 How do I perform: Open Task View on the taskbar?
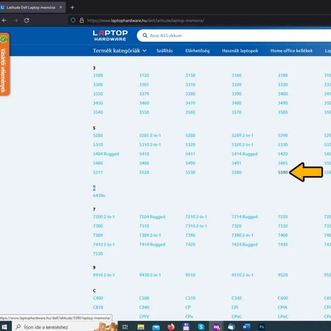(x=125, y=327)
